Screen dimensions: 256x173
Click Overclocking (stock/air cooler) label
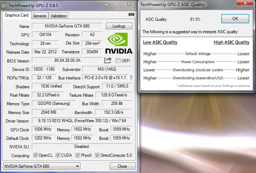(198, 70)
